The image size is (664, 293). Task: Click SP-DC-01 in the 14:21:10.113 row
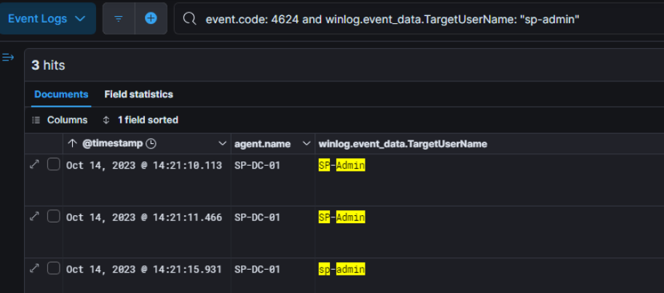258,165
